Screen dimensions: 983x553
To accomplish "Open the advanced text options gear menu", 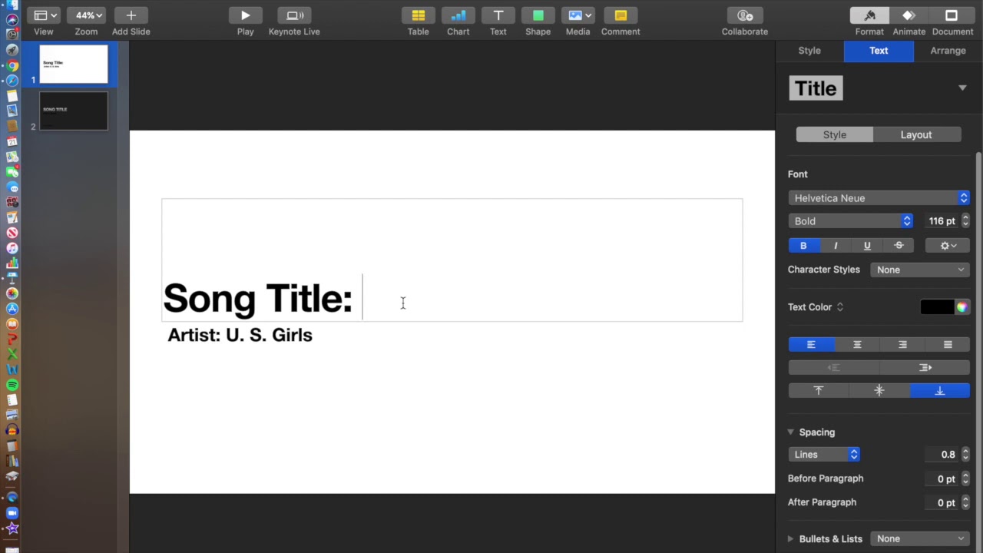I will [948, 246].
